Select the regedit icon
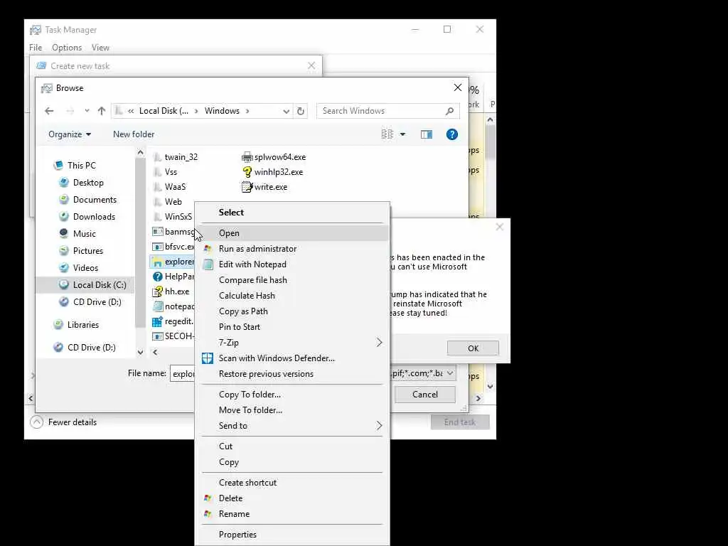The image size is (728, 546). pos(157,321)
